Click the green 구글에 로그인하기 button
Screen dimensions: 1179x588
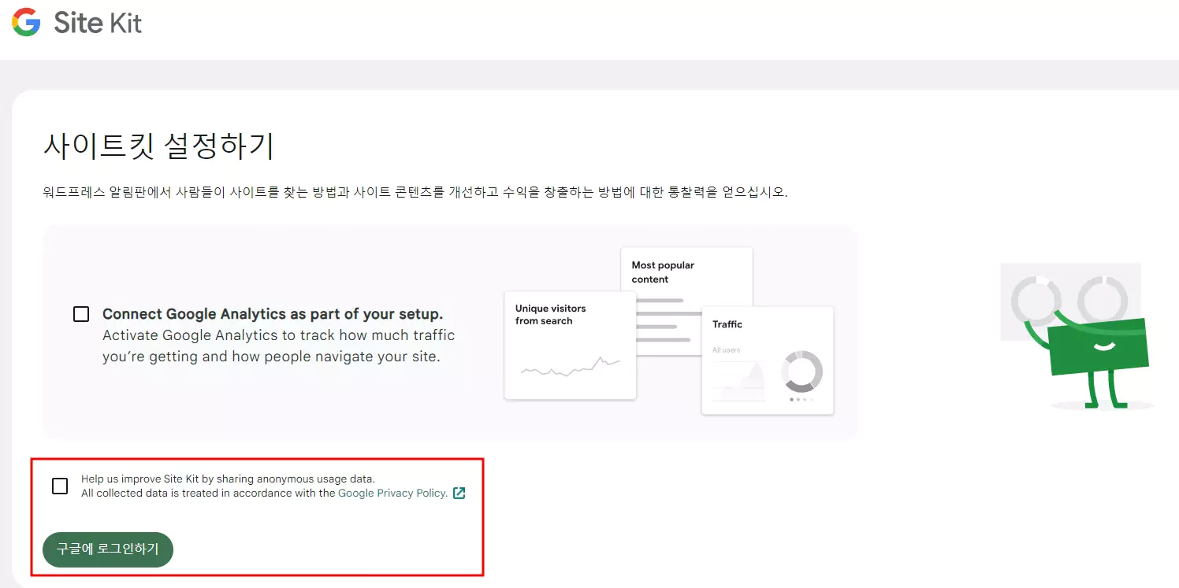[x=108, y=549]
